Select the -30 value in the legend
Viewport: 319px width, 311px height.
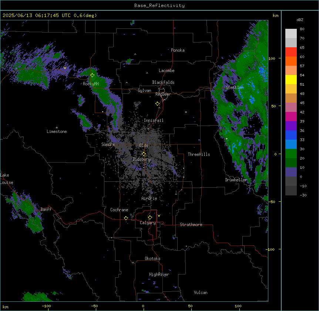303,195
